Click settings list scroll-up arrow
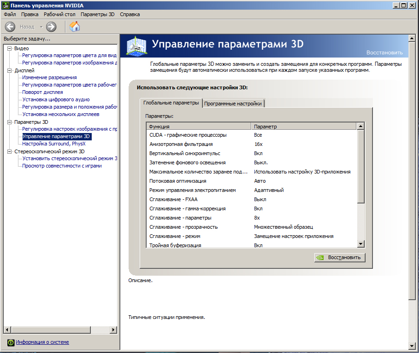The width and height of the screenshot is (419, 353). coord(361,126)
